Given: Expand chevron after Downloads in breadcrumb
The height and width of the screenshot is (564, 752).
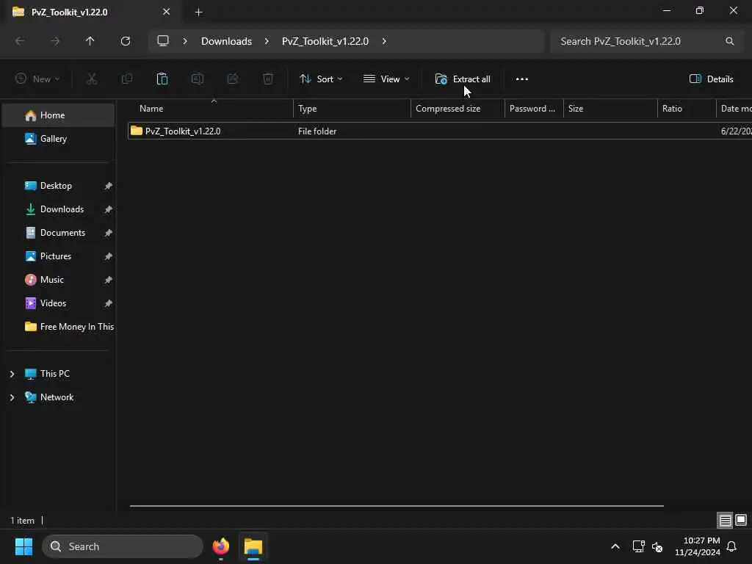Looking at the screenshot, I should tap(267, 41).
